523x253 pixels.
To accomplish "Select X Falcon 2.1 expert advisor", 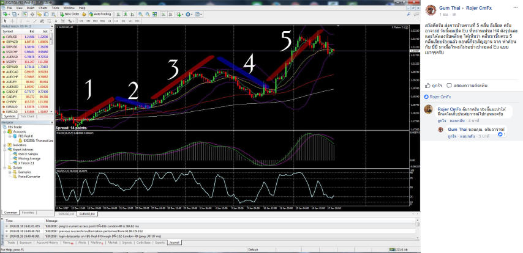I will (x=26, y=163).
